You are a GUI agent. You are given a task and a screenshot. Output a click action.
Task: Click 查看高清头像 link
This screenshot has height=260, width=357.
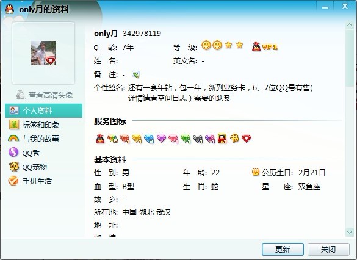[45, 95]
